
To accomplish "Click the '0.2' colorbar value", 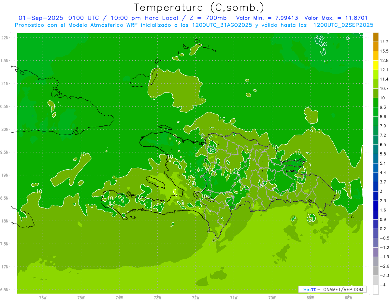I will pyautogui.click(x=384, y=229).
